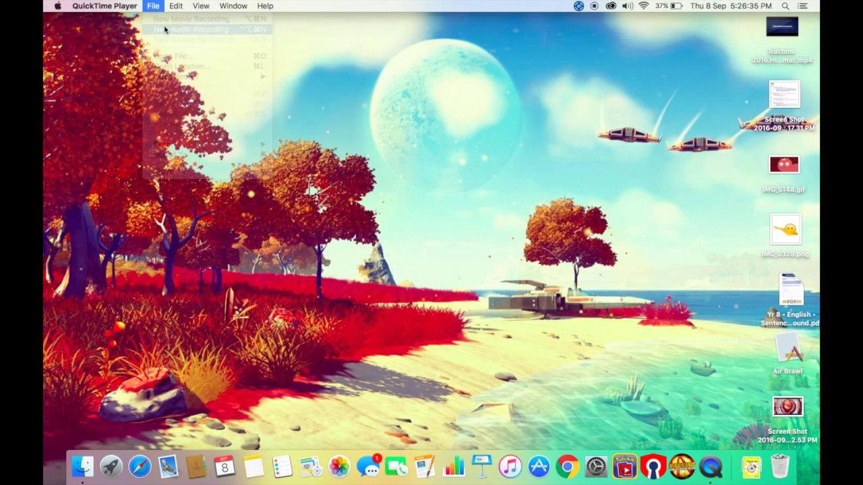Select IMG_5148.gif on desktop
This screenshot has height=485, width=863.
pyautogui.click(x=783, y=175)
